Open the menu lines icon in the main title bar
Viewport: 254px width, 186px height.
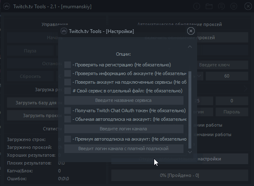point(233,7)
